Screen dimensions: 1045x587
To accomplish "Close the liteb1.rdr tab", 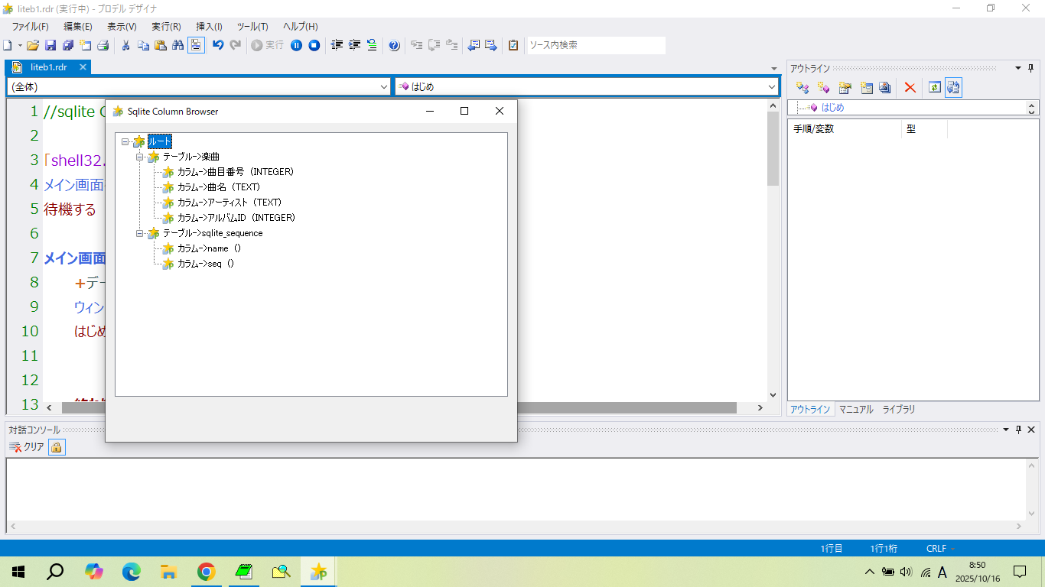I will tap(83, 67).
